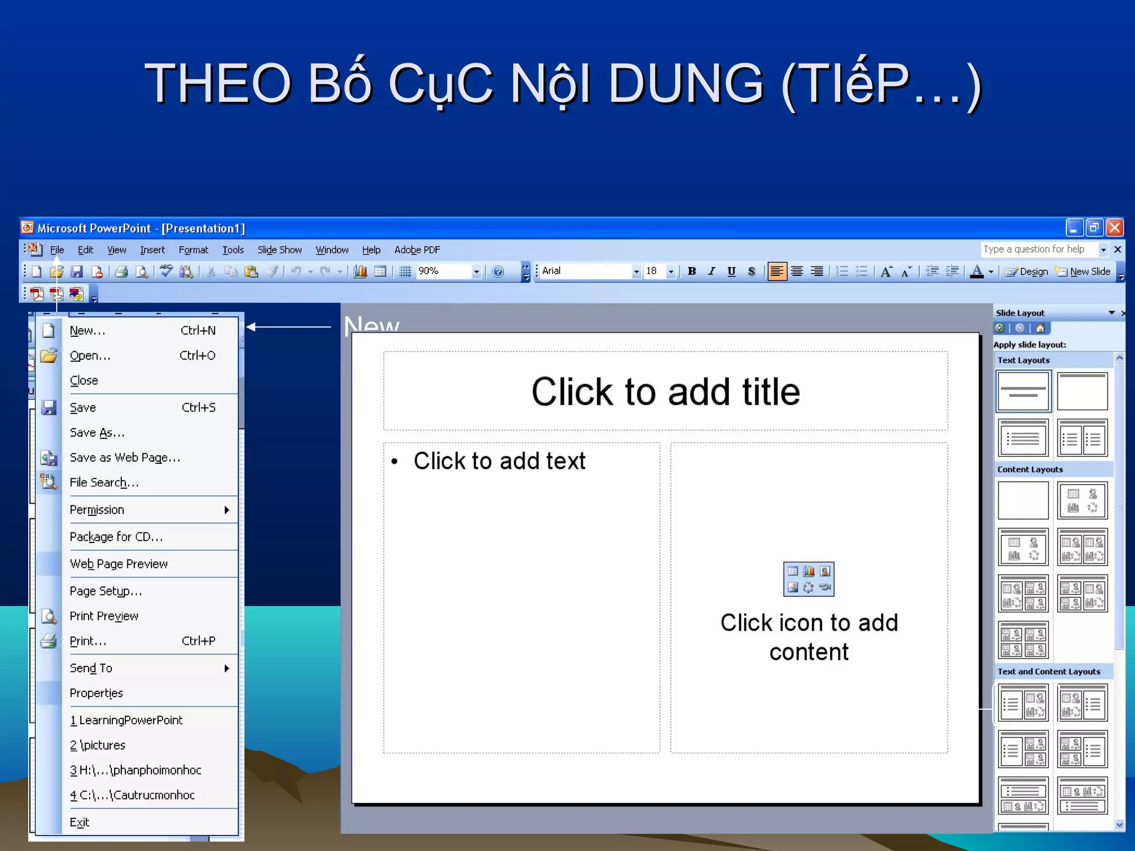Open the Research icon in the toolbar
Viewport: 1135px width, 851px height.
pos(186,271)
